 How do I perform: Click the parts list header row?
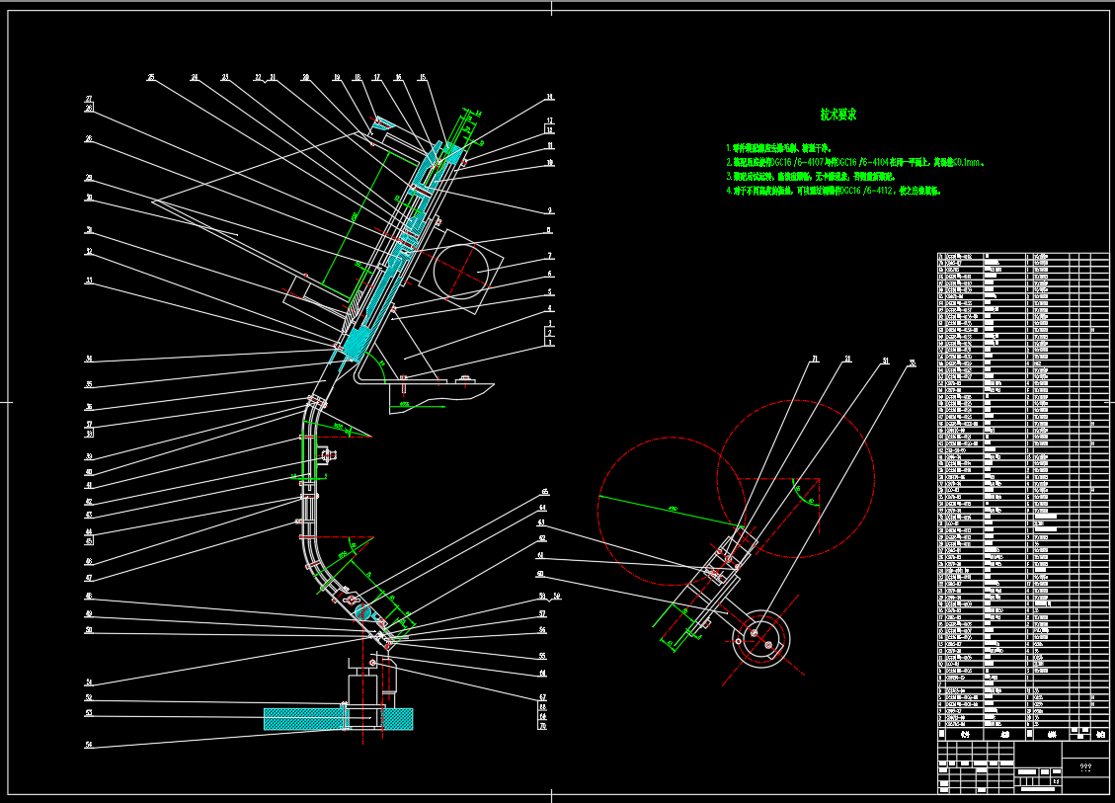pyautogui.click(x=1022, y=734)
